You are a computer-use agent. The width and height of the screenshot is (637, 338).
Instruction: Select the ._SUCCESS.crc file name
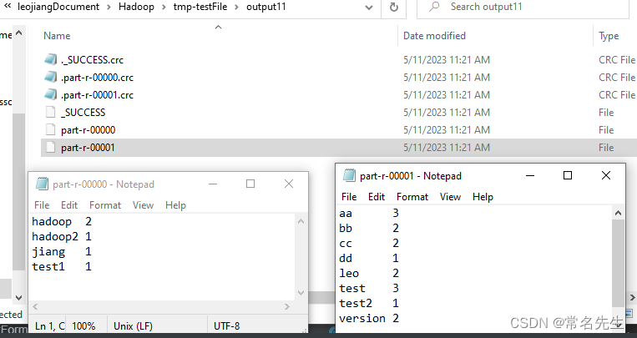pos(92,60)
